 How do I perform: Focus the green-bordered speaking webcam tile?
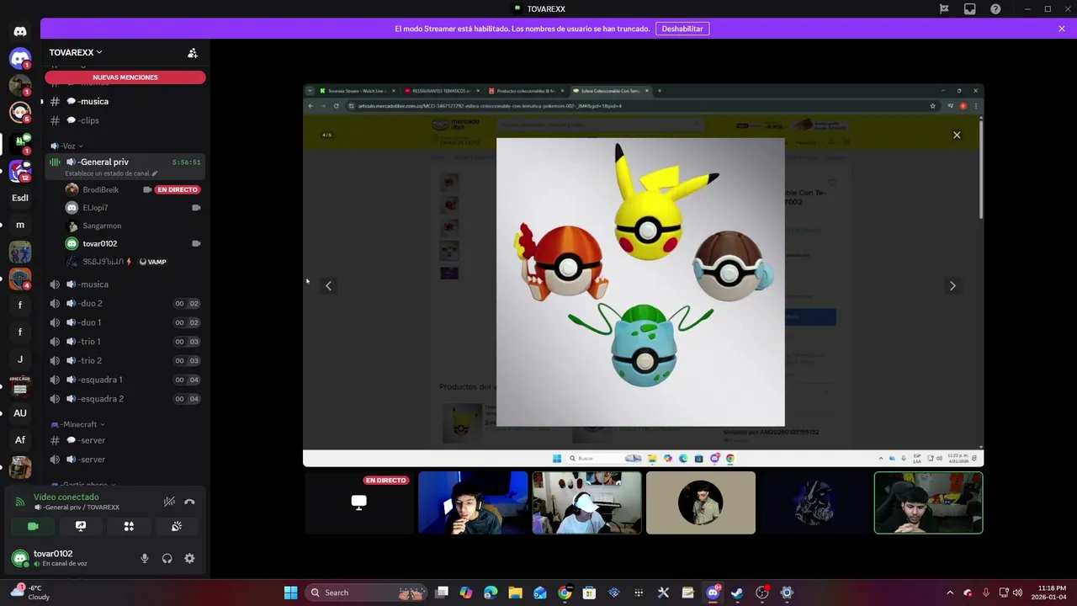point(928,502)
